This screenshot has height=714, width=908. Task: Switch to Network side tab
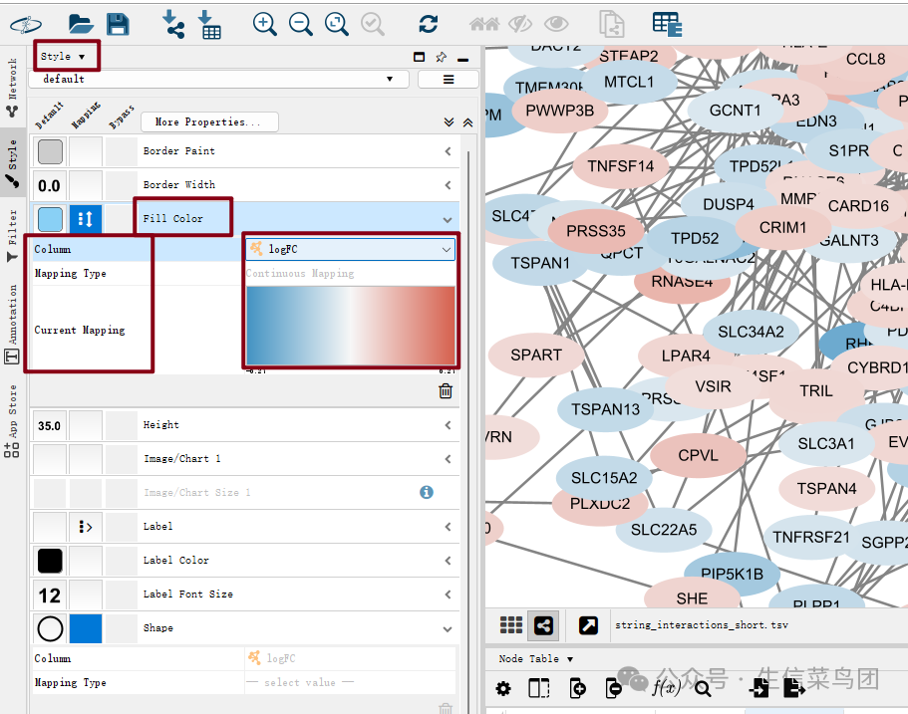click(12, 87)
